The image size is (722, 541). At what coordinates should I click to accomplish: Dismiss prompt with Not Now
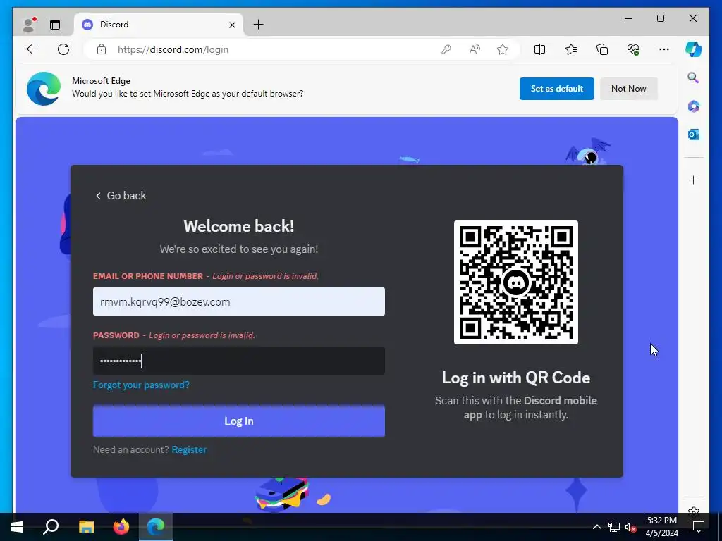[628, 88]
